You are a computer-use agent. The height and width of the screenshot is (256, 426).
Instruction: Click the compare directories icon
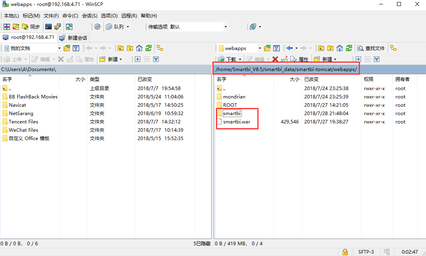point(7,27)
